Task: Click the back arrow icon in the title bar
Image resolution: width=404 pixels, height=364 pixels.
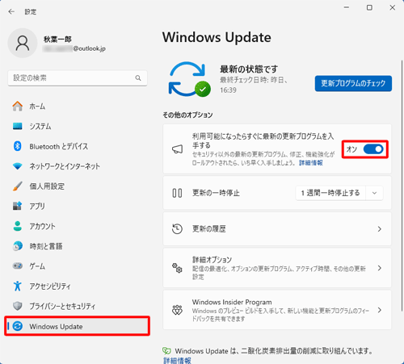Action: coord(11,11)
